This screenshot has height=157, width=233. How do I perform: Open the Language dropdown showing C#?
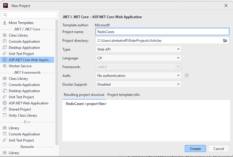tap(139, 58)
